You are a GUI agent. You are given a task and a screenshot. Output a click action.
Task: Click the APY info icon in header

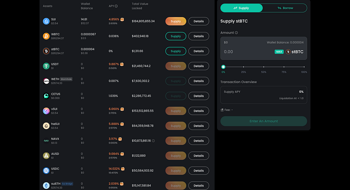coord(116,6)
